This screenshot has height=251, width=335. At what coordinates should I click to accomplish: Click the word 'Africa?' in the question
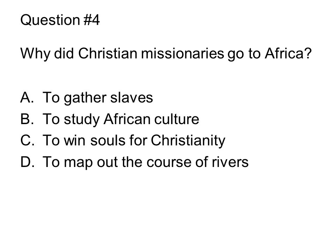[288, 53]
